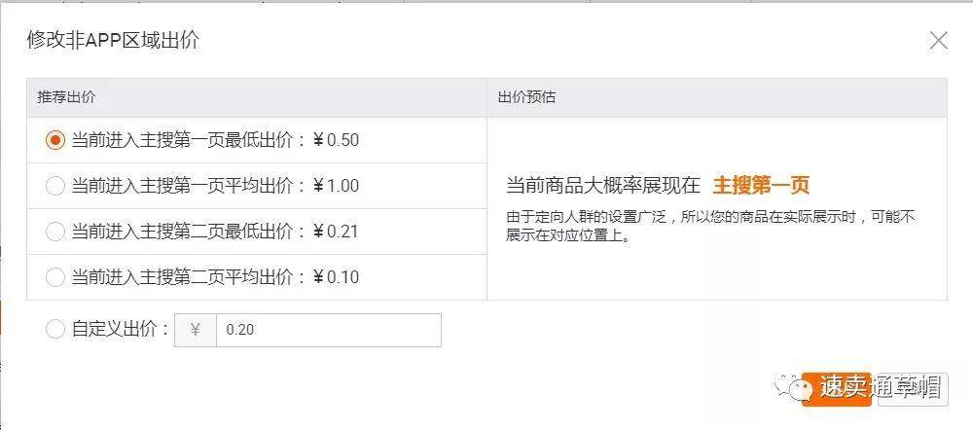Focus the custom bid amount field showing 0.20
The width and height of the screenshot is (973, 430).
pos(328,330)
